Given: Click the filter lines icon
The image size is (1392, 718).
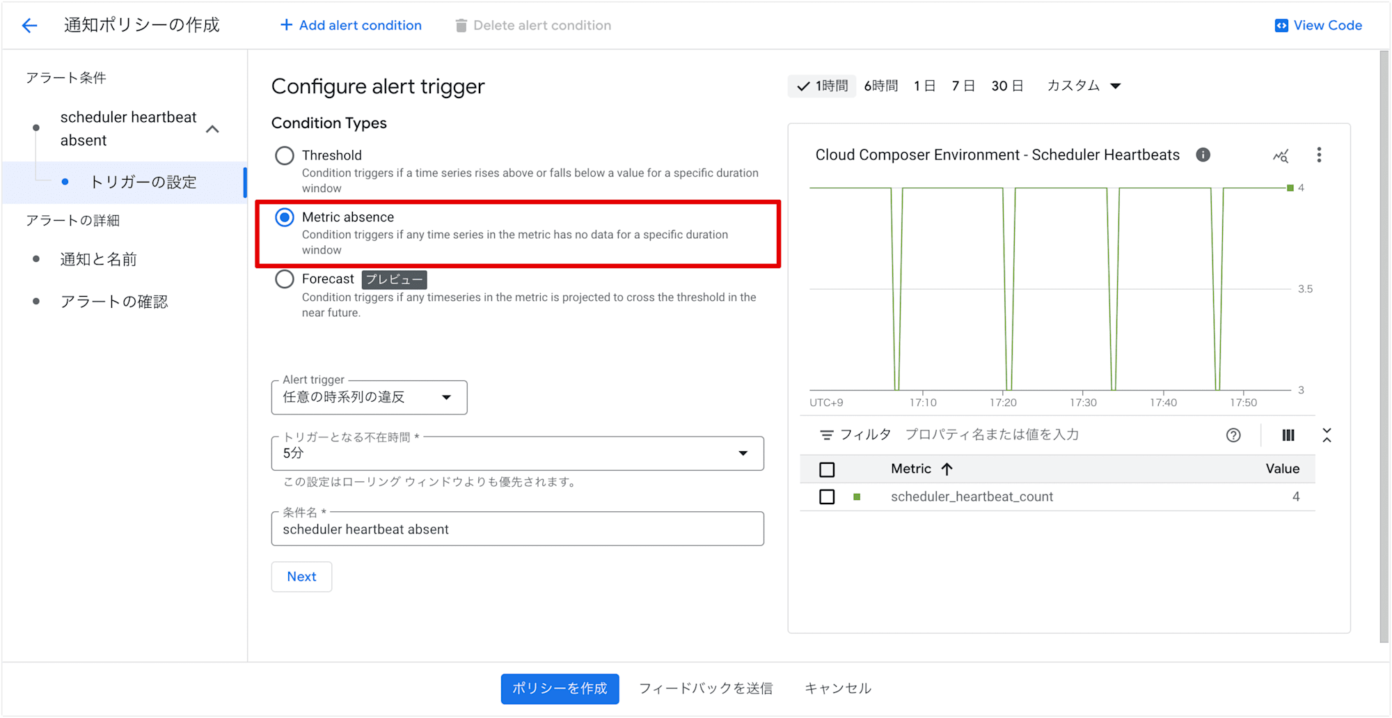Looking at the screenshot, I should (826, 435).
